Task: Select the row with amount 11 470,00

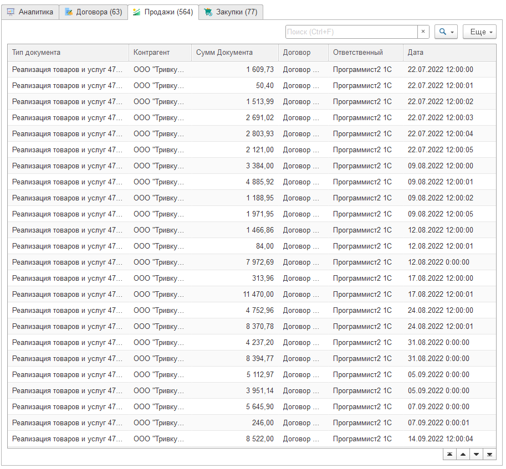Action: [x=251, y=295]
